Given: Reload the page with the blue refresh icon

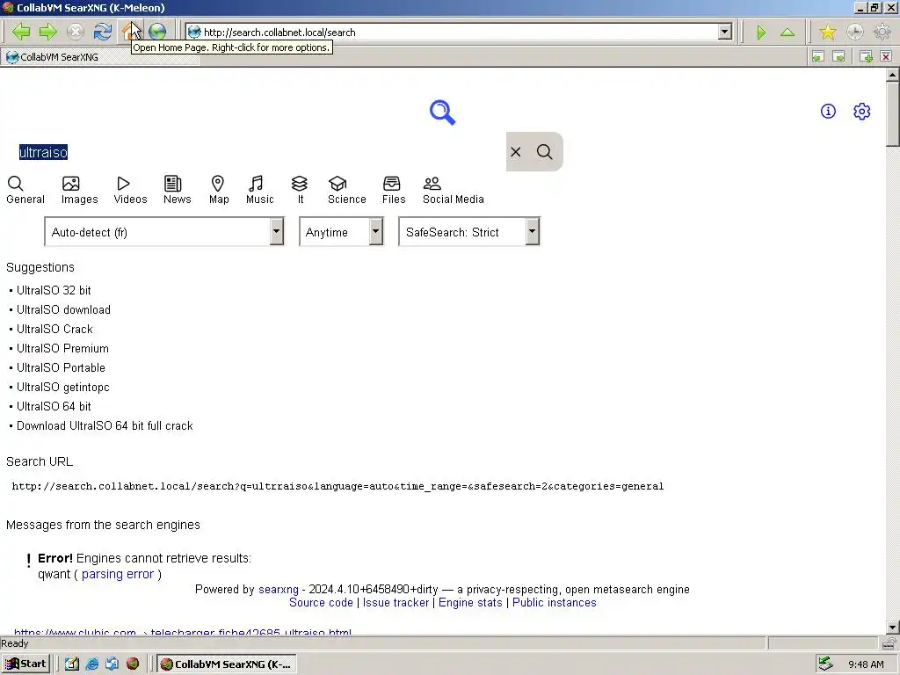Looking at the screenshot, I should [x=103, y=32].
